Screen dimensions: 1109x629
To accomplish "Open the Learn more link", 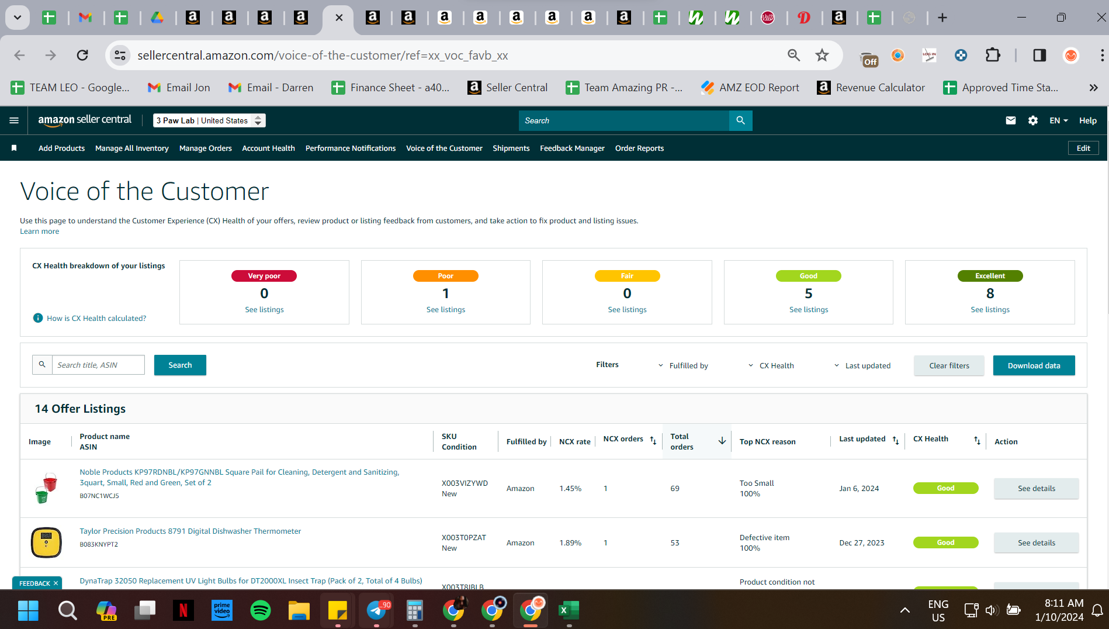I will coord(40,231).
